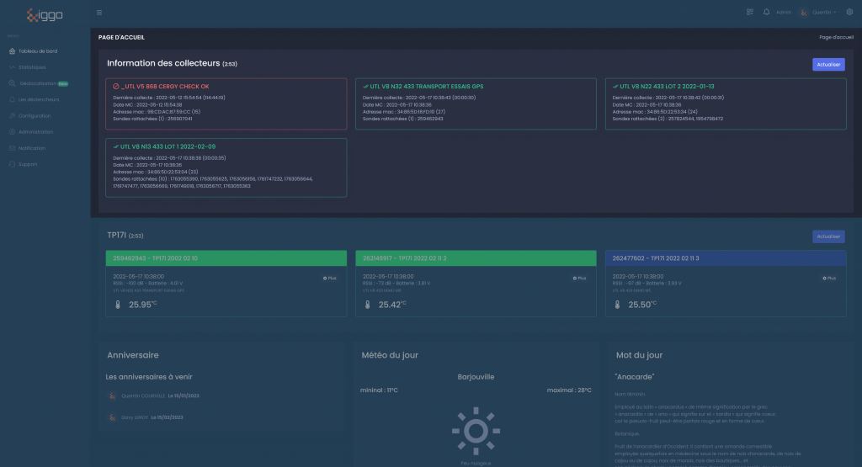Open the apps grid icon in header
The image size is (862, 467).
coord(750,13)
